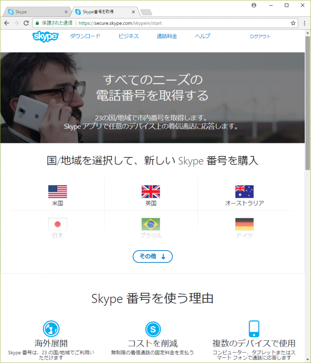Image resolution: width=311 pixels, height=363 pixels.
Task: Click the 保護された通信 security label
Action: 57,23
